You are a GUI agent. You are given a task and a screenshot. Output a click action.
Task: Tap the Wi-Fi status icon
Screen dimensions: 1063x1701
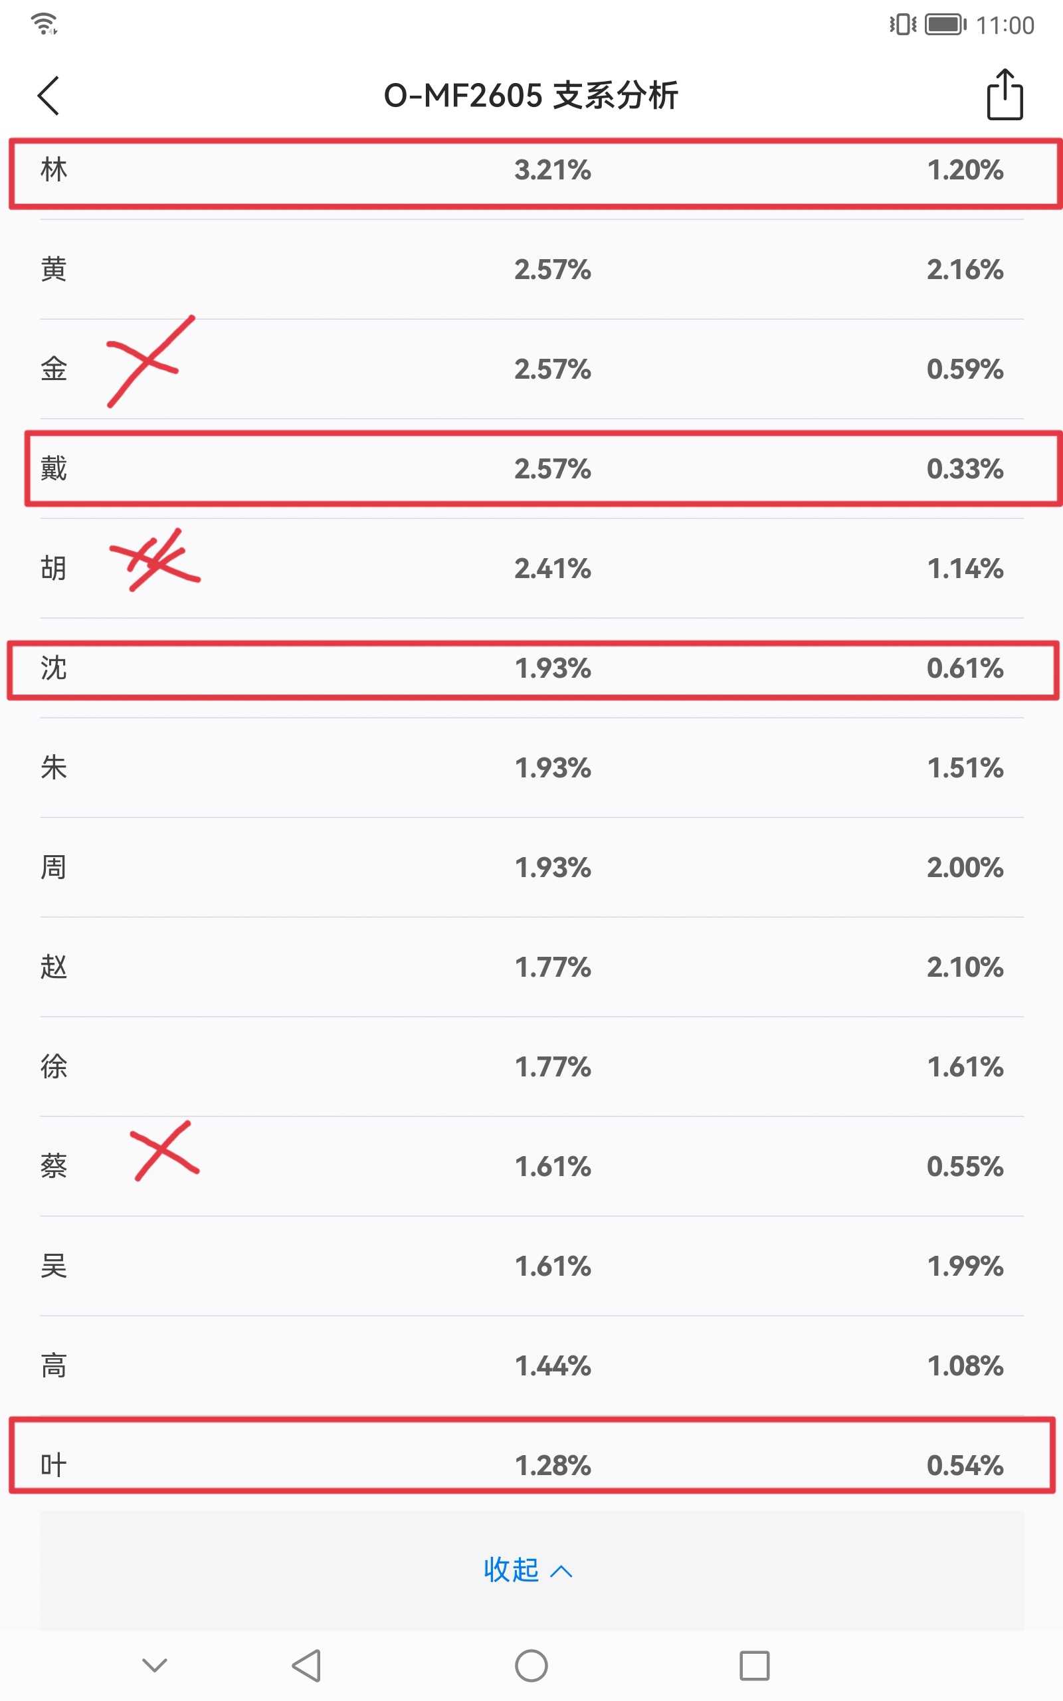[45, 24]
